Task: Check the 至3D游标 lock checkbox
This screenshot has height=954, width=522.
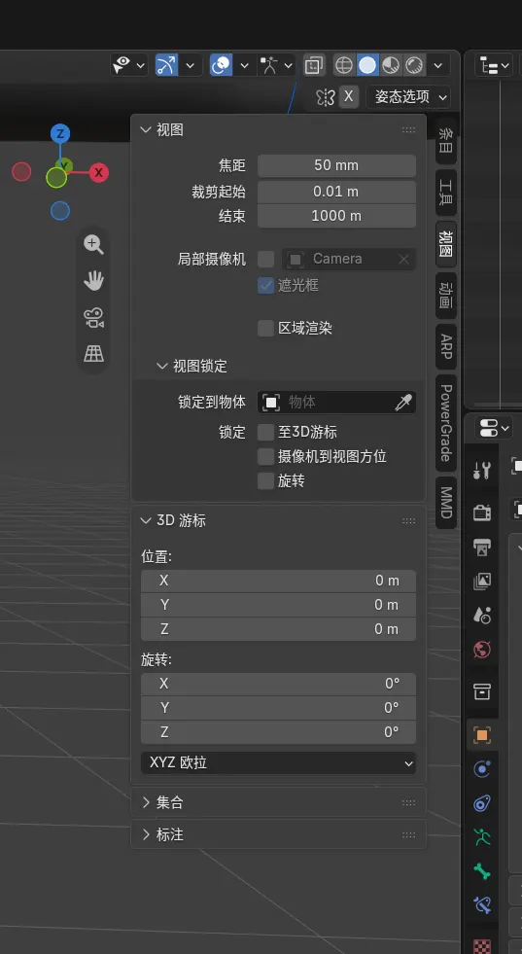Action: coord(266,433)
